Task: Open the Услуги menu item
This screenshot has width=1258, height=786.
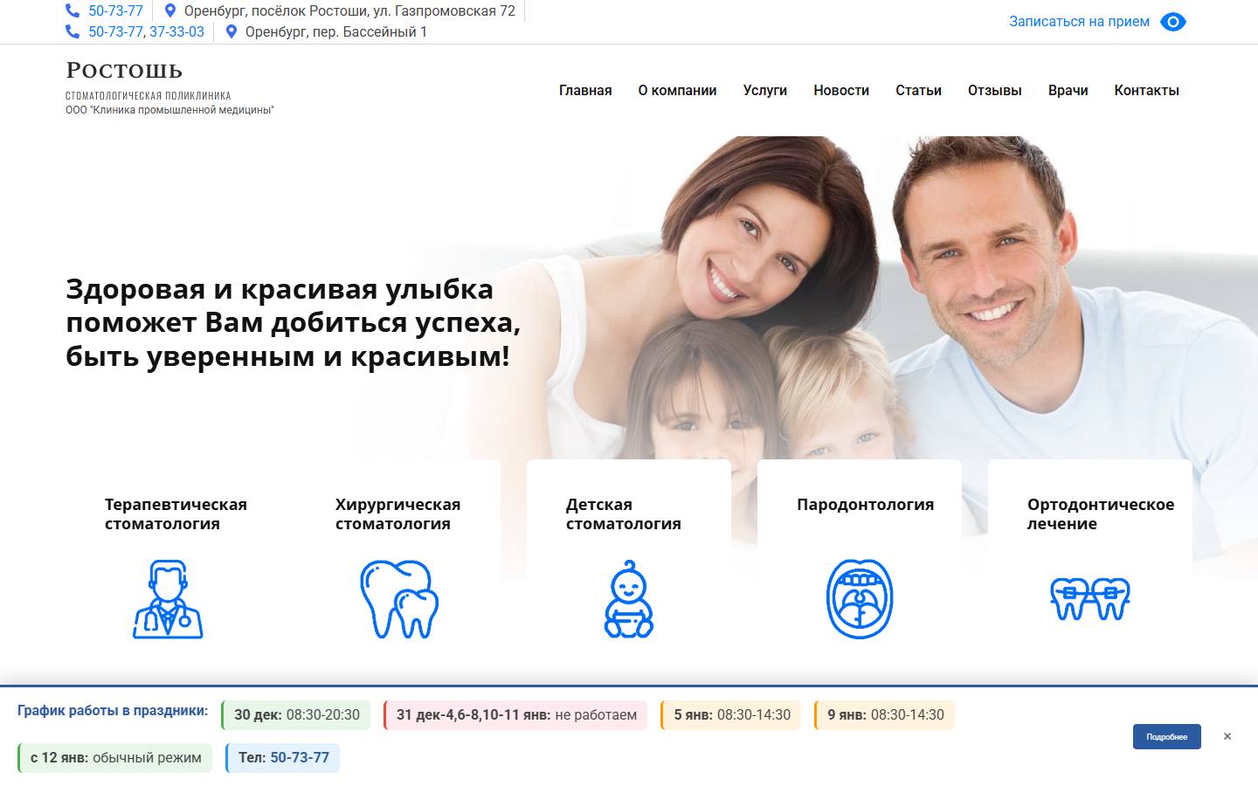Action: [x=765, y=91]
